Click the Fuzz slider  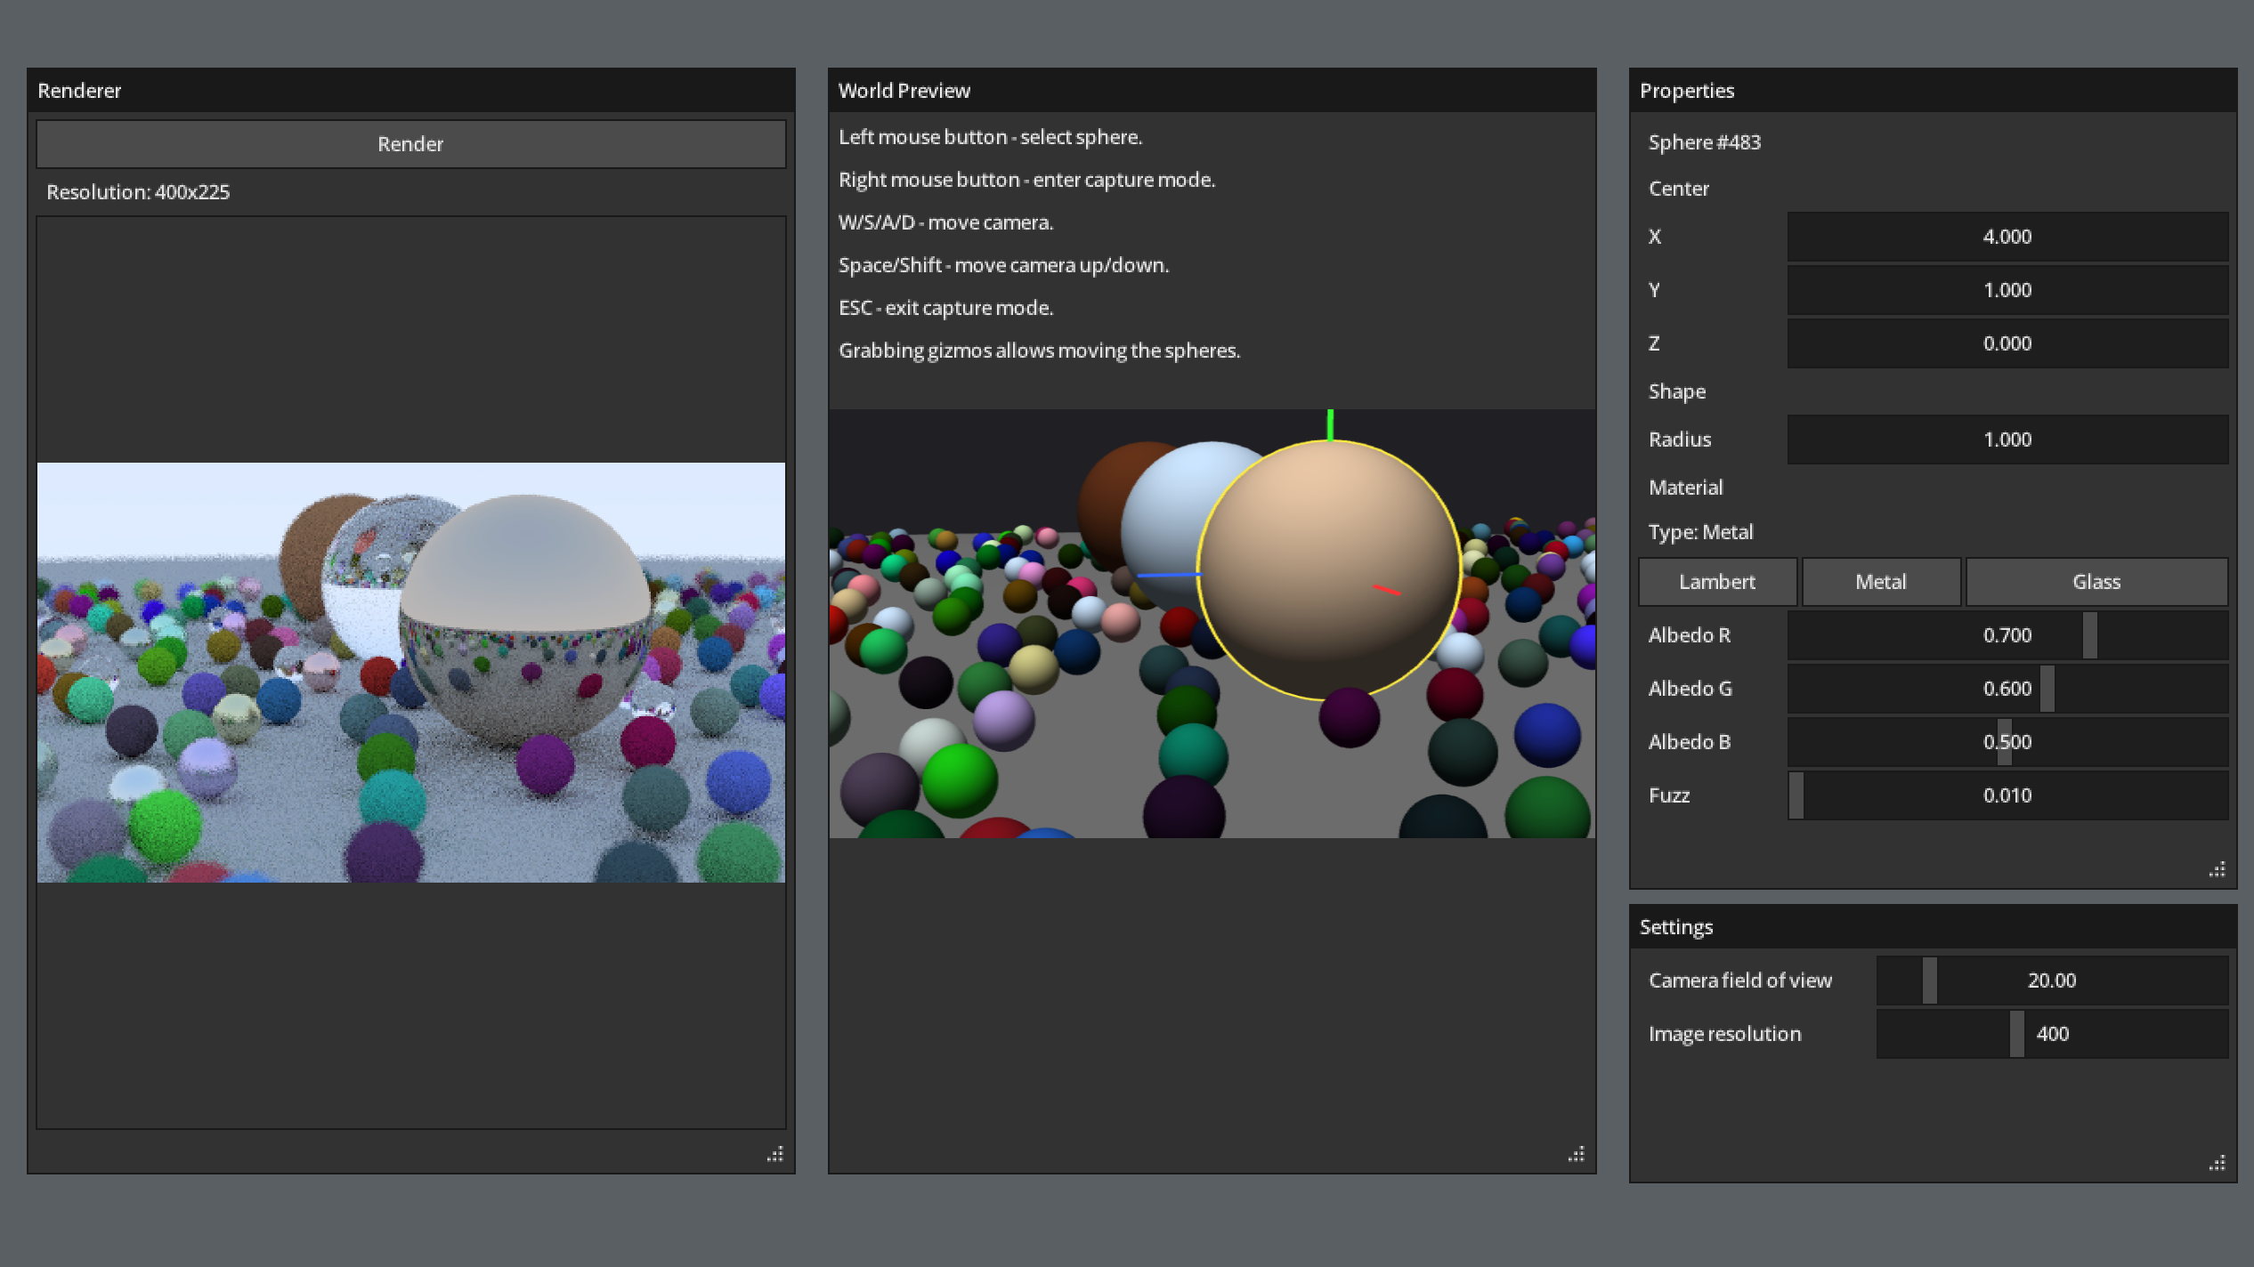[x=2007, y=795]
